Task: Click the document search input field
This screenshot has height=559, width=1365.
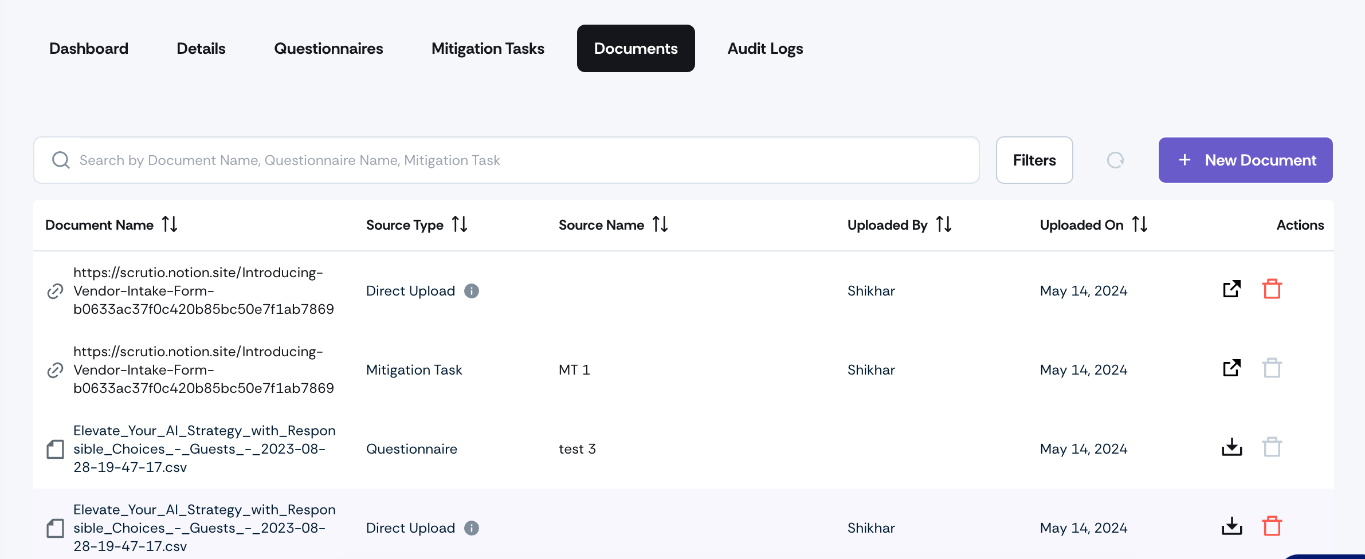Action: [x=507, y=160]
